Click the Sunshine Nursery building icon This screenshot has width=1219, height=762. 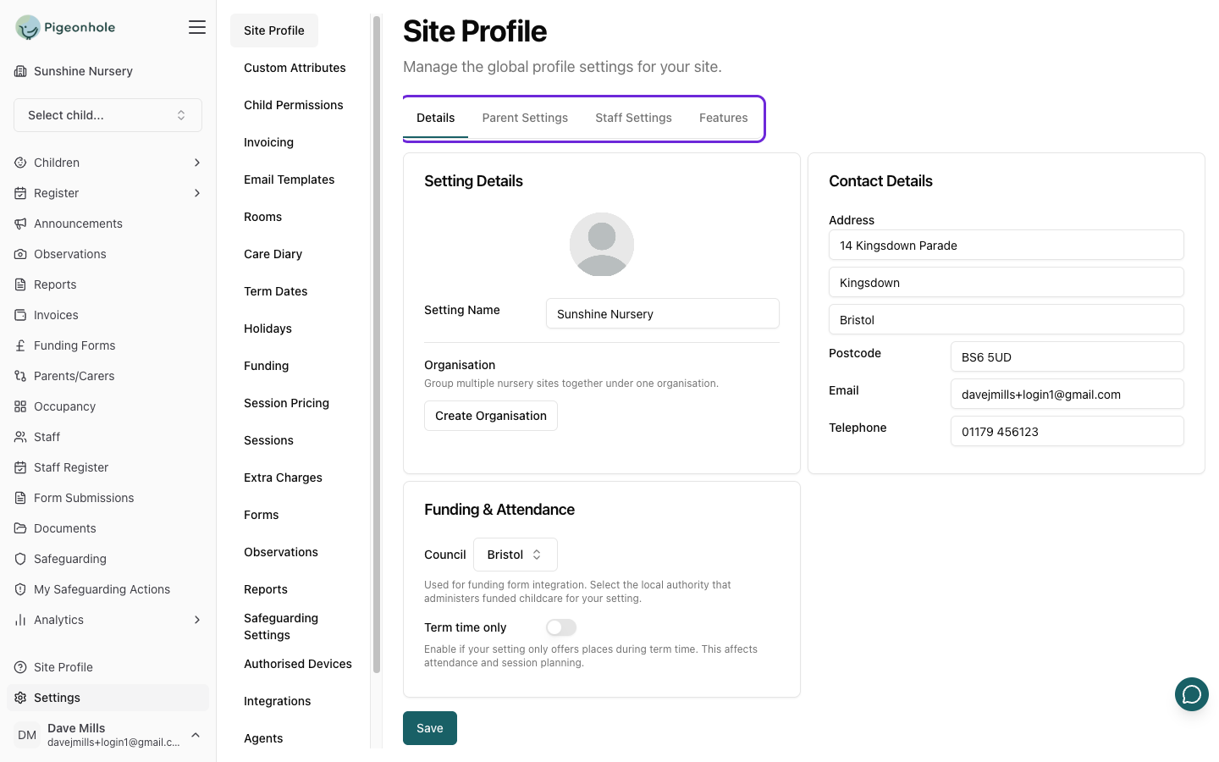[x=20, y=71]
